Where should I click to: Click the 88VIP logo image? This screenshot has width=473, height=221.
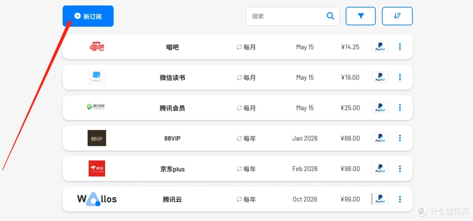[x=97, y=138]
